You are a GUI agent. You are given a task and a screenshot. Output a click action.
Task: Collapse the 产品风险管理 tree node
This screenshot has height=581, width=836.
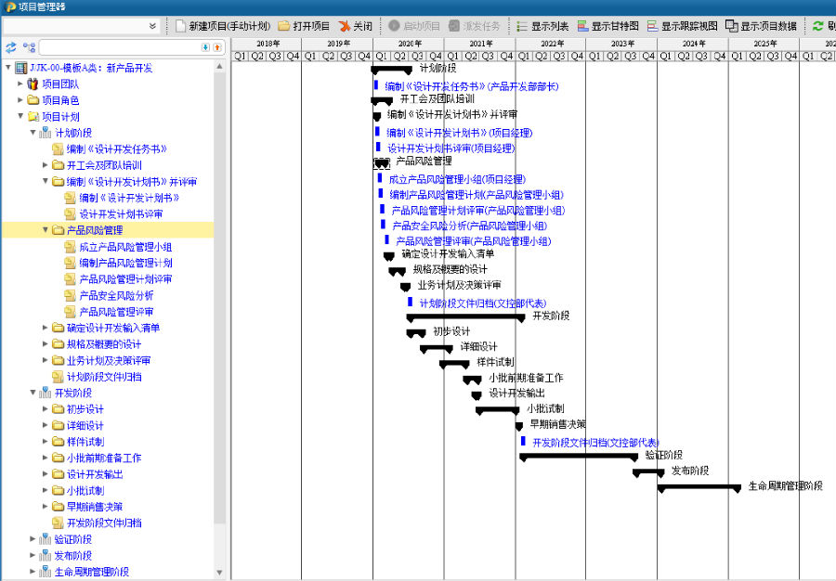46,230
